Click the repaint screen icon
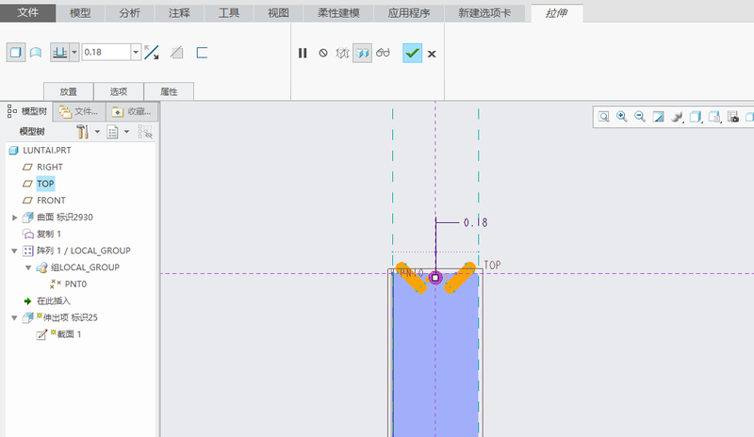754x437 pixels. [658, 117]
